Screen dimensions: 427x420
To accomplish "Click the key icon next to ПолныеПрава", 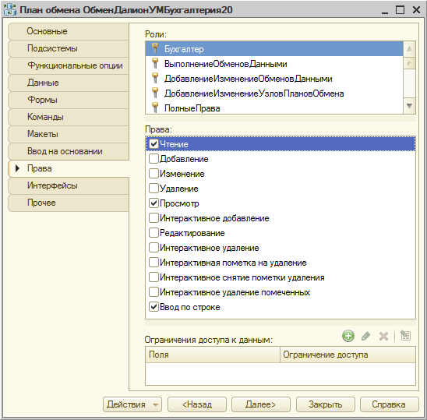I will coord(155,108).
